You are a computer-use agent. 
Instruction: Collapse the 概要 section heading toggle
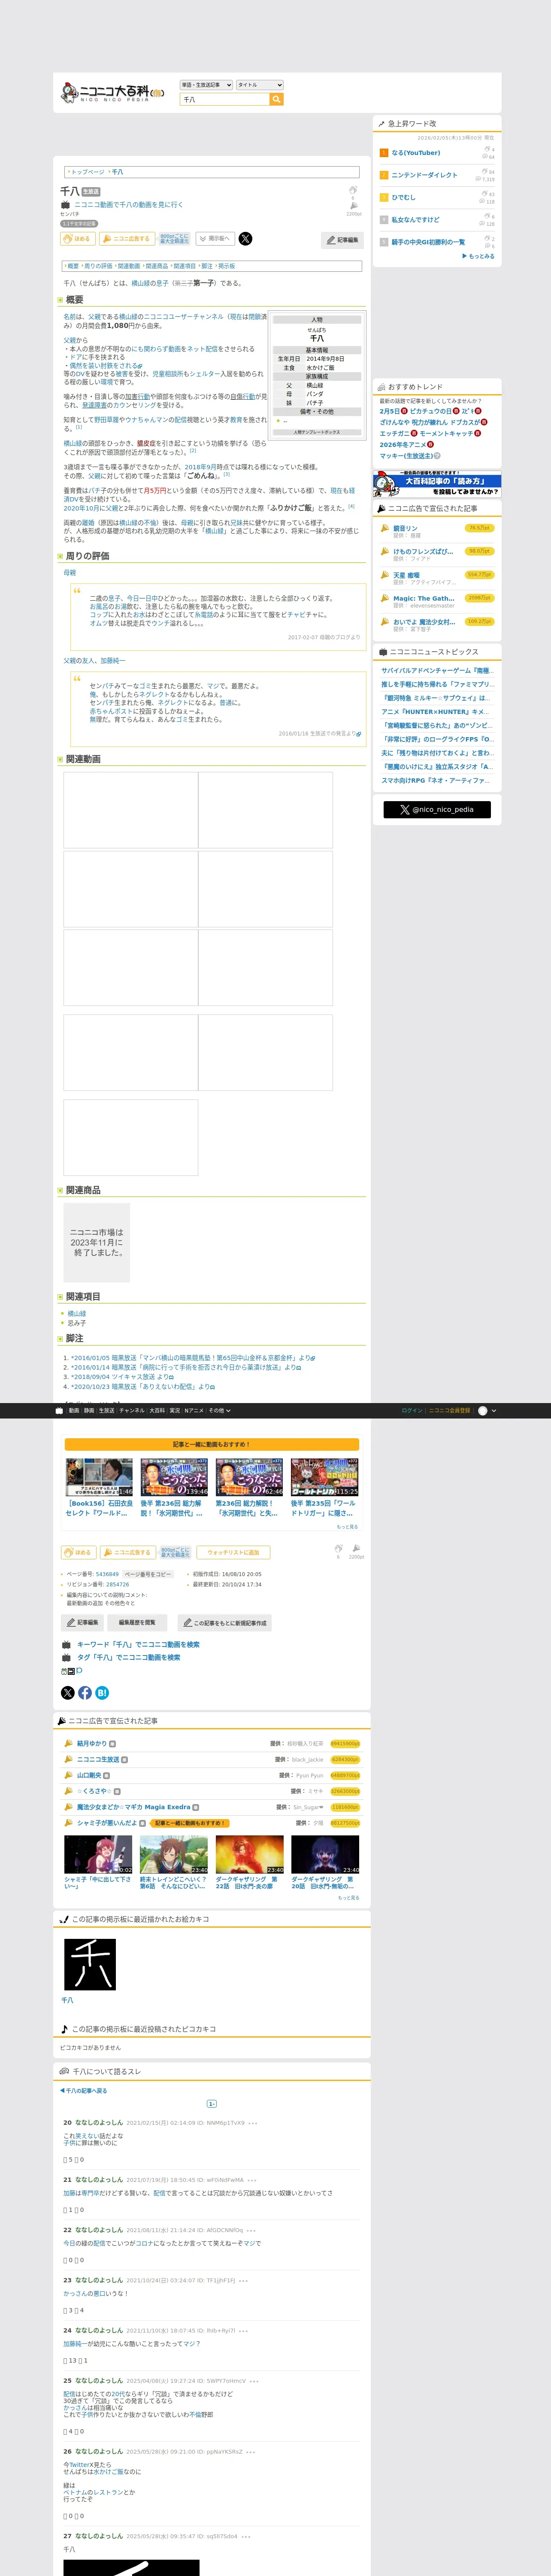(x=60, y=300)
